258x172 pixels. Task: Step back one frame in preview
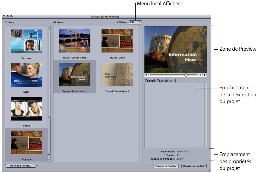200,75
